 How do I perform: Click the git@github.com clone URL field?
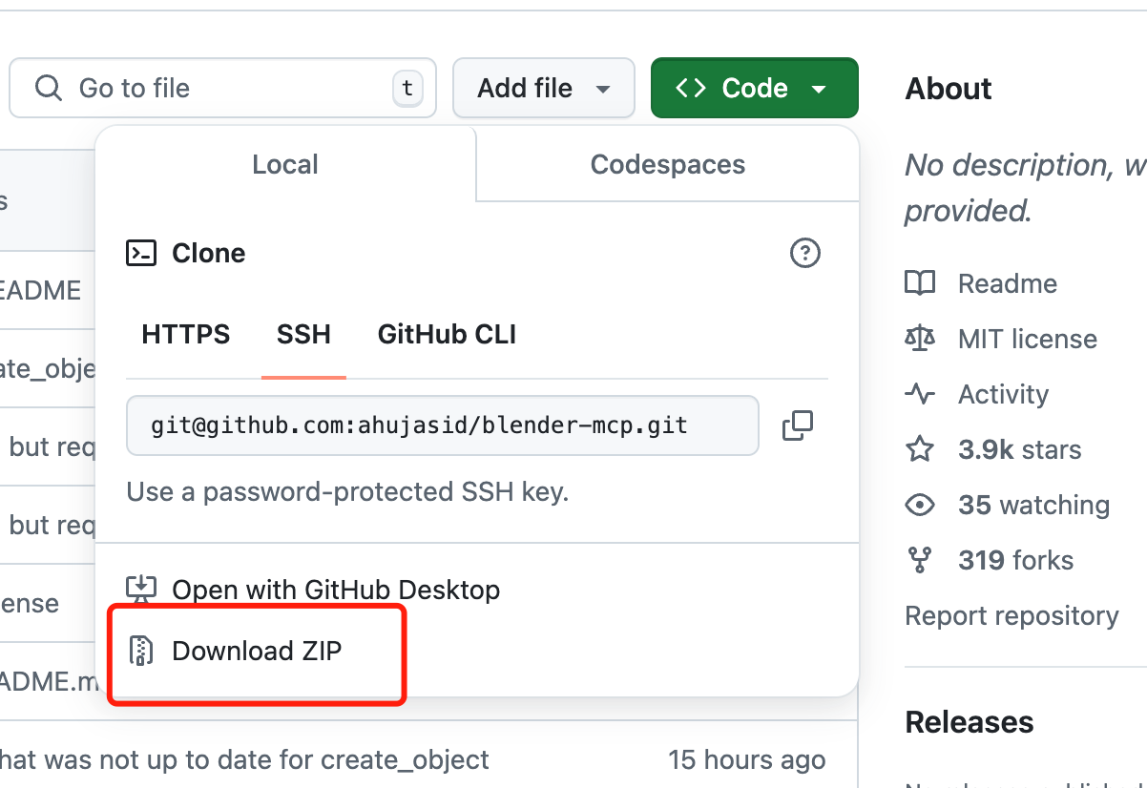click(x=443, y=425)
